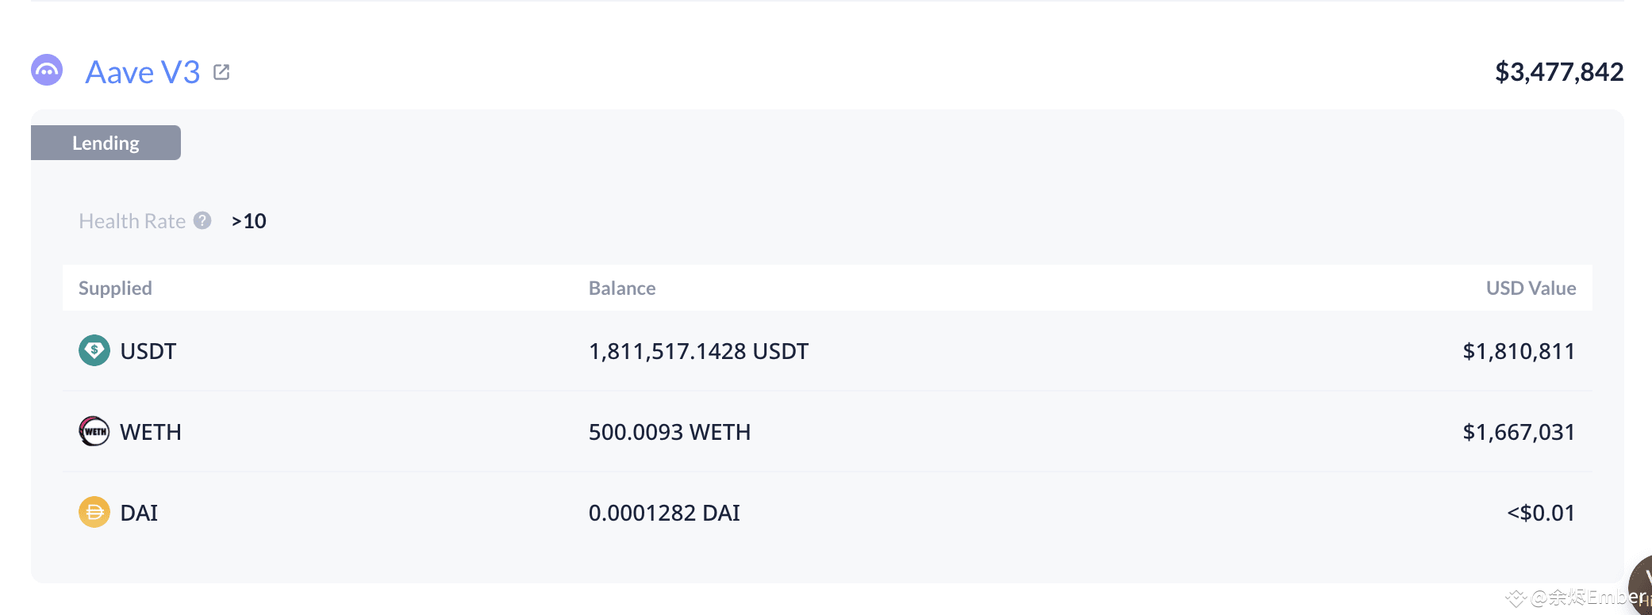Screen dimensions: 1652x615
Task: Click the $3,477,842 total value
Action: coord(1559,72)
